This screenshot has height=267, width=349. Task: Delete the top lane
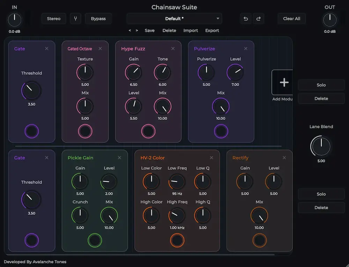tap(321, 98)
